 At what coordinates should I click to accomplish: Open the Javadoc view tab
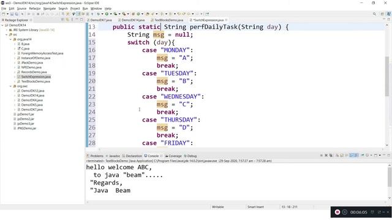click(x=113, y=156)
